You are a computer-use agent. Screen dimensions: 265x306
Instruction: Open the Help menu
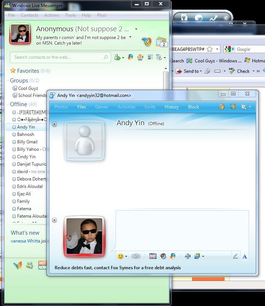(86, 15)
